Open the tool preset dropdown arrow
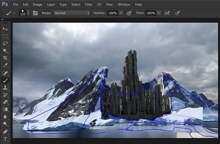This screenshot has height=144, width=220. [14, 13]
